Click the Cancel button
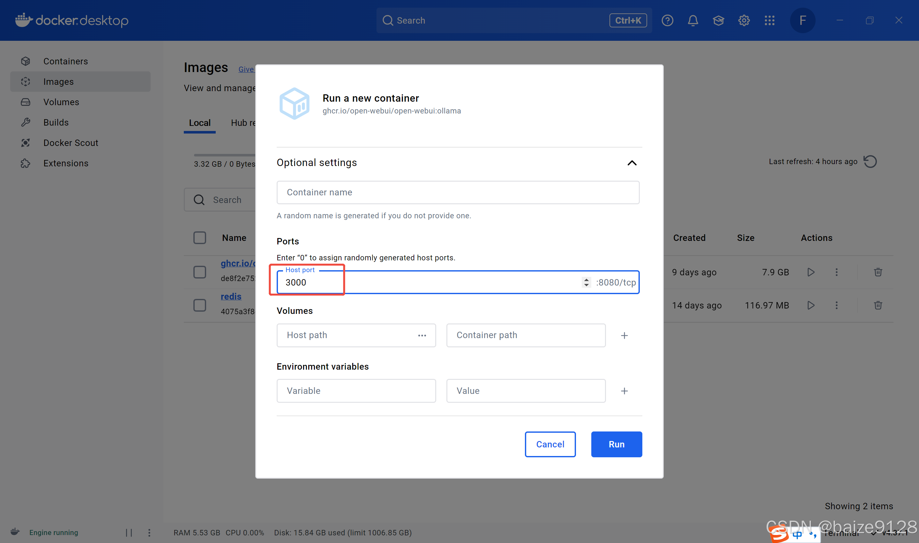This screenshot has width=919, height=543. (x=550, y=444)
